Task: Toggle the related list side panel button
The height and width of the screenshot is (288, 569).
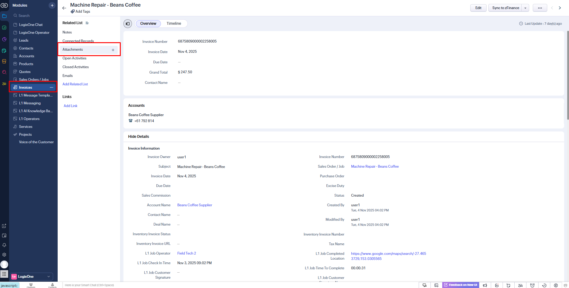Action: click(128, 24)
